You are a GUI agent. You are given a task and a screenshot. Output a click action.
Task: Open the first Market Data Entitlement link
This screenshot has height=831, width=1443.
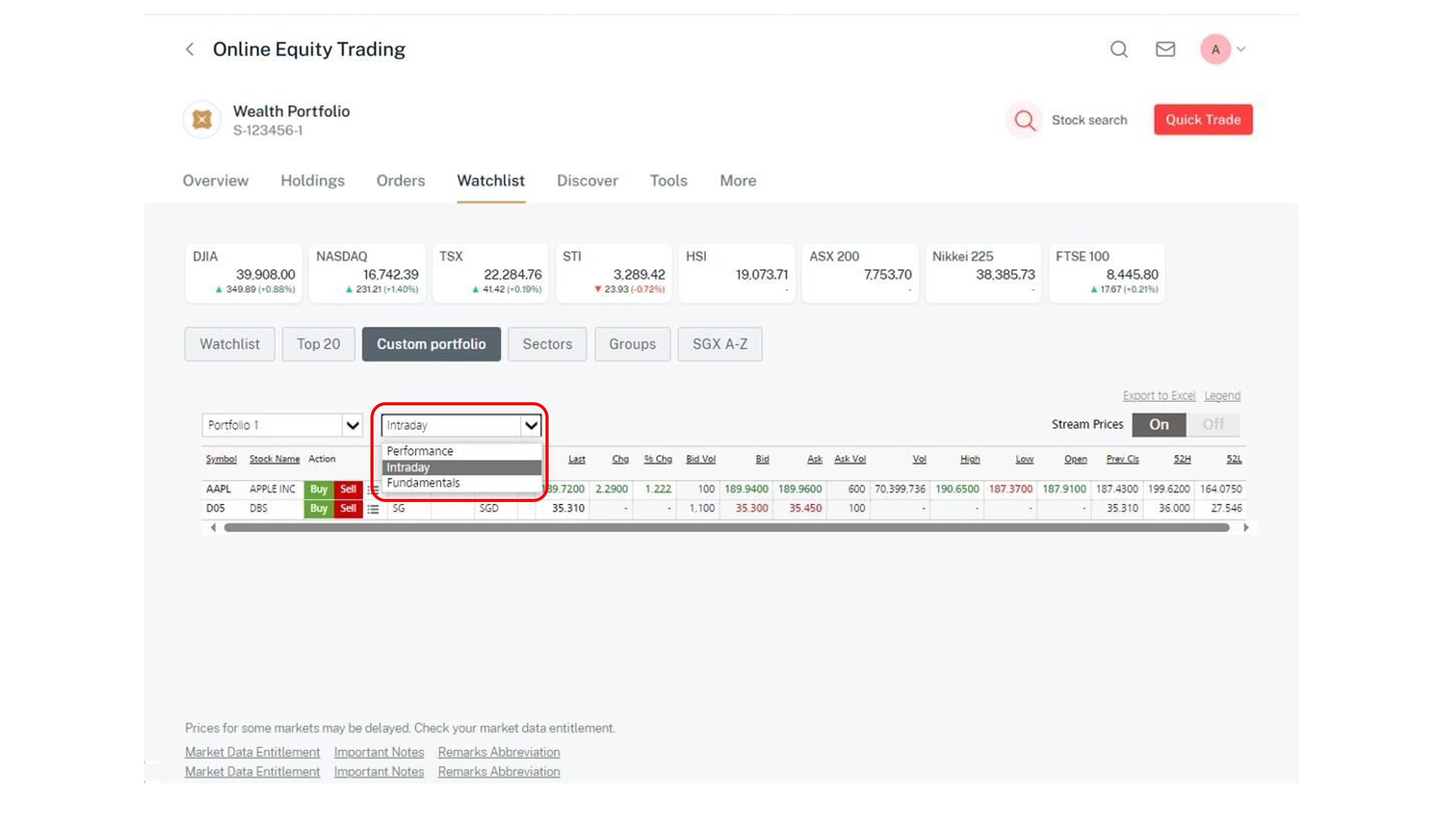tap(252, 752)
